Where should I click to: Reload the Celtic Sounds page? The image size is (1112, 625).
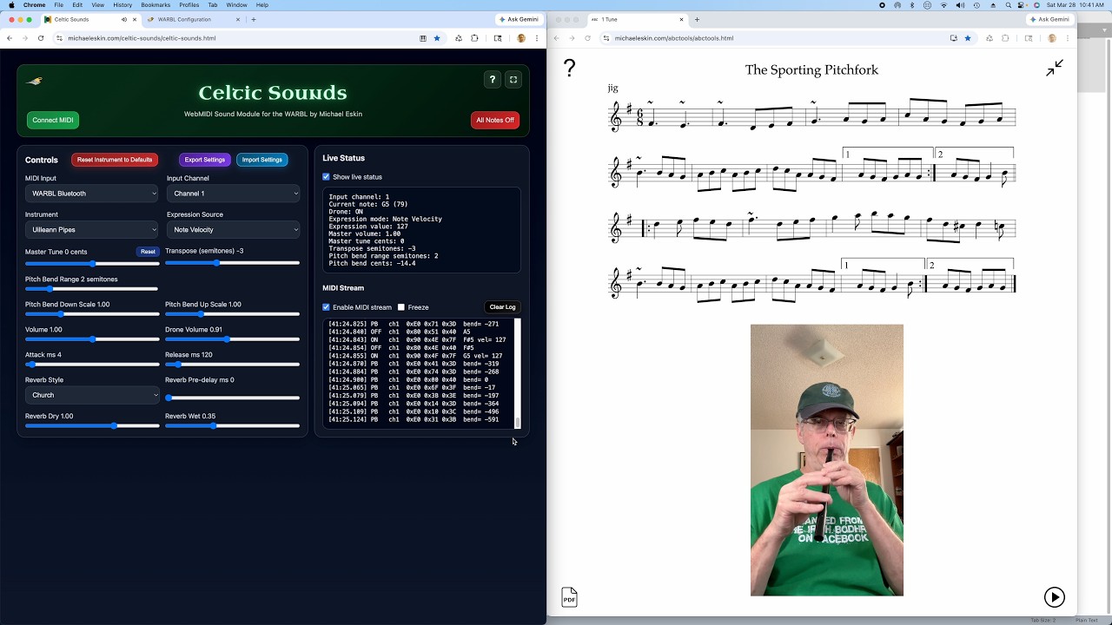point(40,38)
